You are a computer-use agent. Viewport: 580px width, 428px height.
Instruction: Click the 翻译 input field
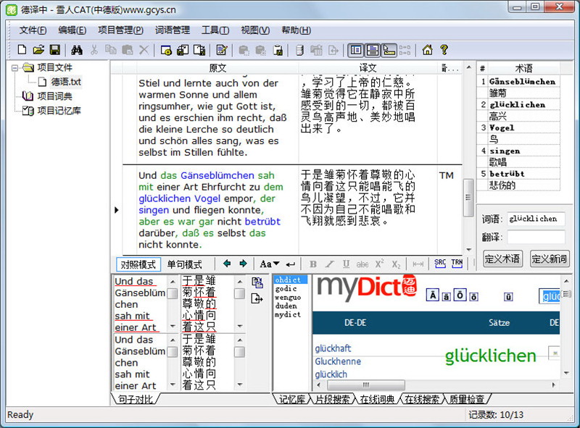(536, 237)
